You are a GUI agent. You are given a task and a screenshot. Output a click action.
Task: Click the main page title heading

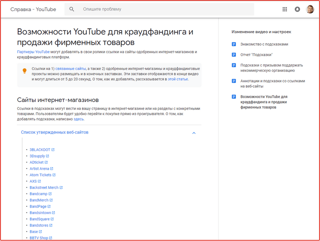(x=105, y=37)
